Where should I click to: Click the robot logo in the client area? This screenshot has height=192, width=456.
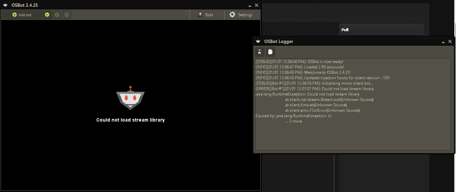click(130, 98)
